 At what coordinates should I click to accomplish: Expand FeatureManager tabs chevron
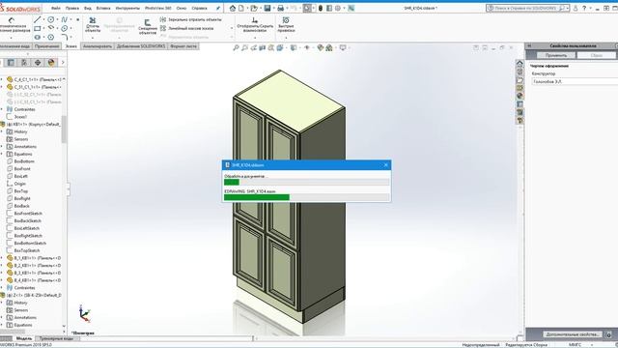click(62, 62)
